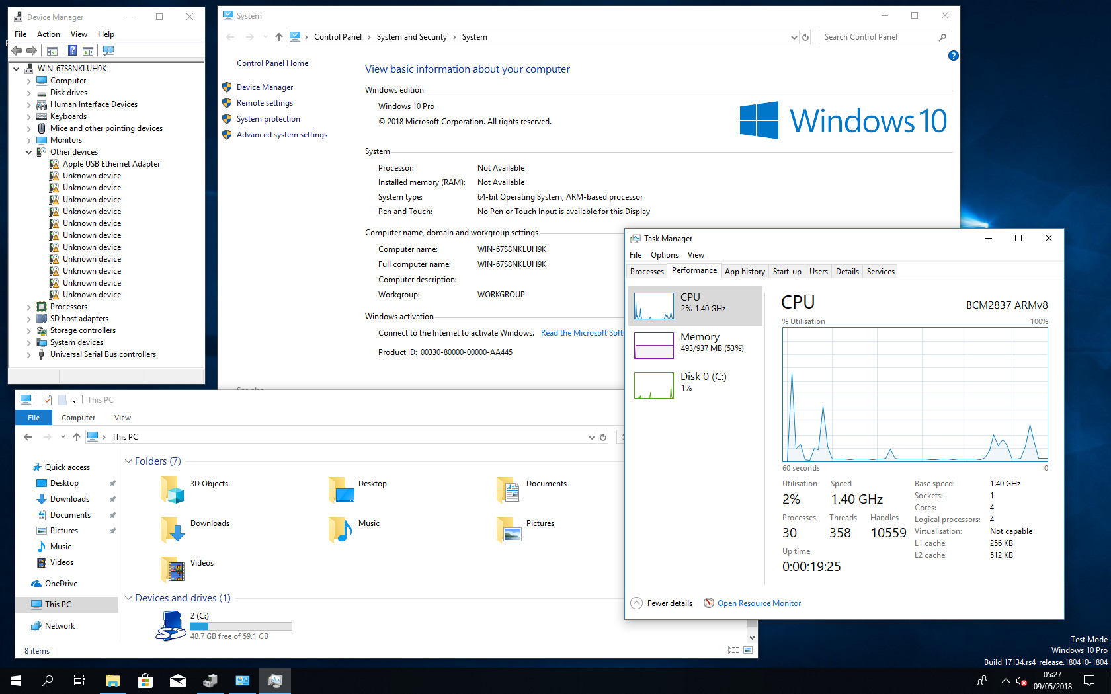The width and height of the screenshot is (1111, 694).
Task: Click the taskbar search magnifier icon
Action: (x=48, y=680)
